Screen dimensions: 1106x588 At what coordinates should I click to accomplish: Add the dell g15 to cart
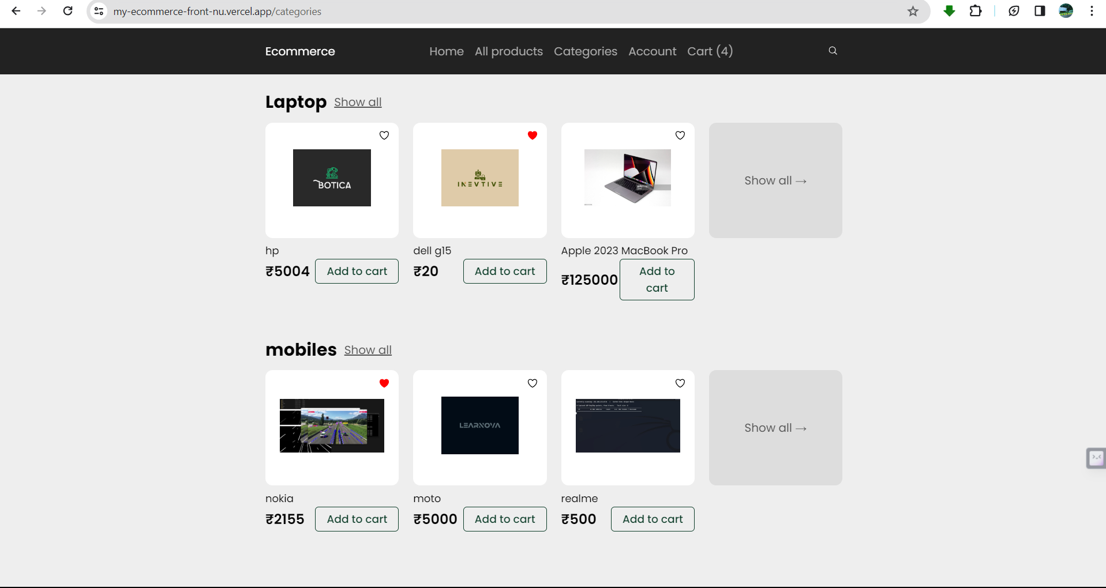click(x=504, y=271)
